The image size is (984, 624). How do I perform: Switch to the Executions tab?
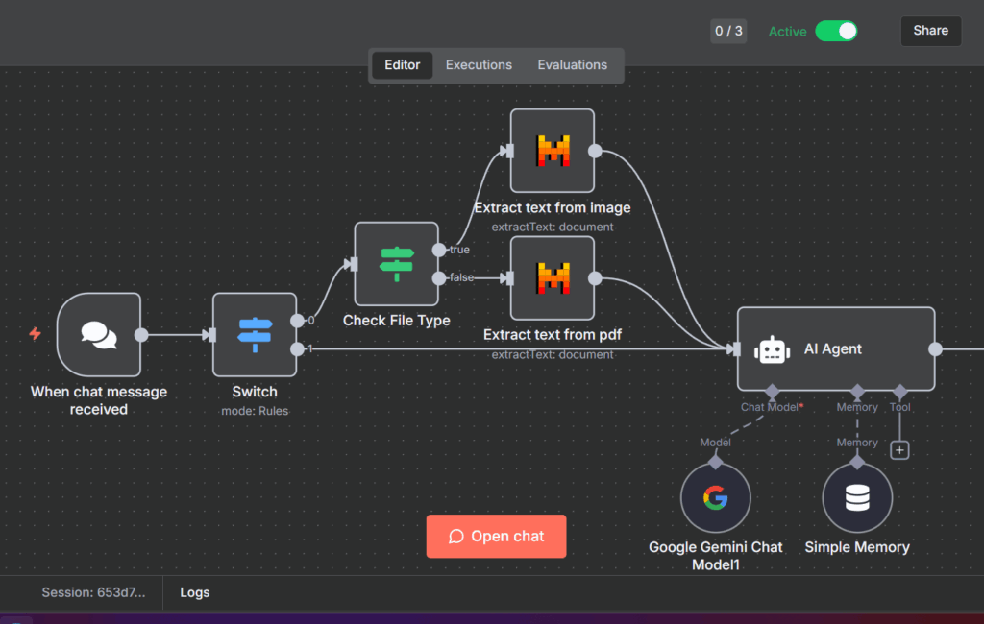479,65
